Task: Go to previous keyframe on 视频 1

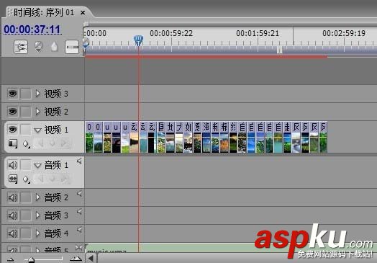Action: 40,143
